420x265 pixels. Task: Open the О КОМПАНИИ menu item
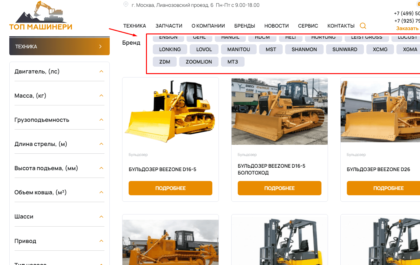click(x=208, y=26)
